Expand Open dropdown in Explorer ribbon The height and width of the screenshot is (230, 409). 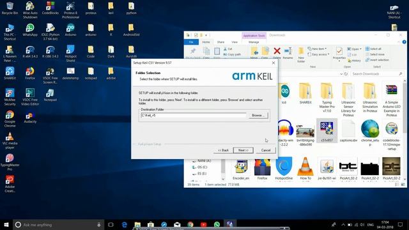click(354, 49)
